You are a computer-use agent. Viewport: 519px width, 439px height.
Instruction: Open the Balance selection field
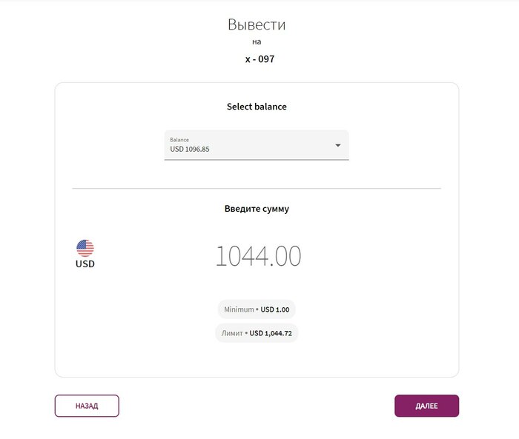pos(257,145)
